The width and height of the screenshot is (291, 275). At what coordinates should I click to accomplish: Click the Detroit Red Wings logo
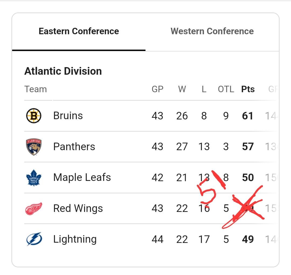34,208
